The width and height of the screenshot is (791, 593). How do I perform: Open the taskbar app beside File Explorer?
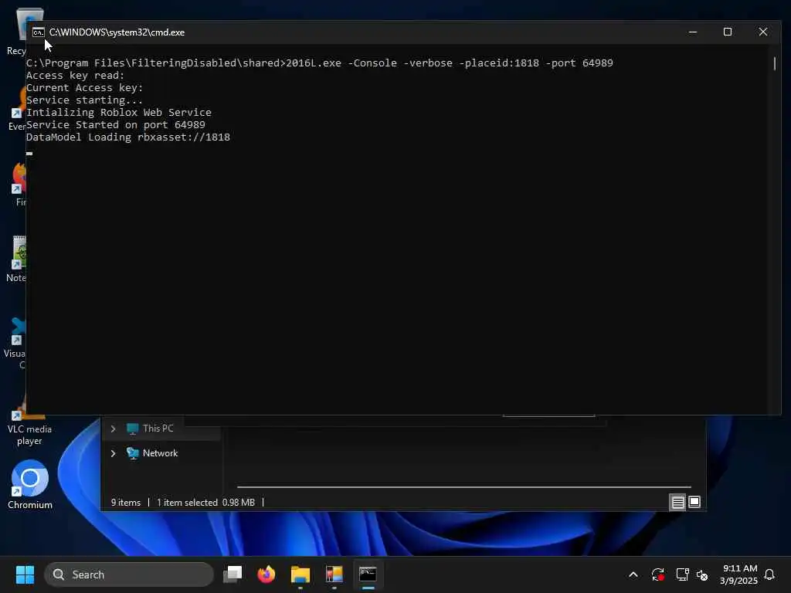[334, 574]
